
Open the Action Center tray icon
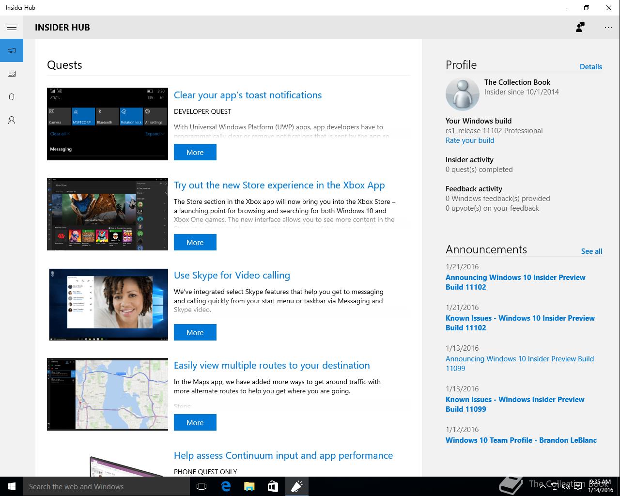click(x=578, y=486)
